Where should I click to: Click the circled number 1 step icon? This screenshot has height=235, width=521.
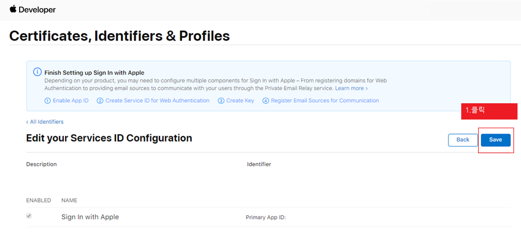coord(48,101)
